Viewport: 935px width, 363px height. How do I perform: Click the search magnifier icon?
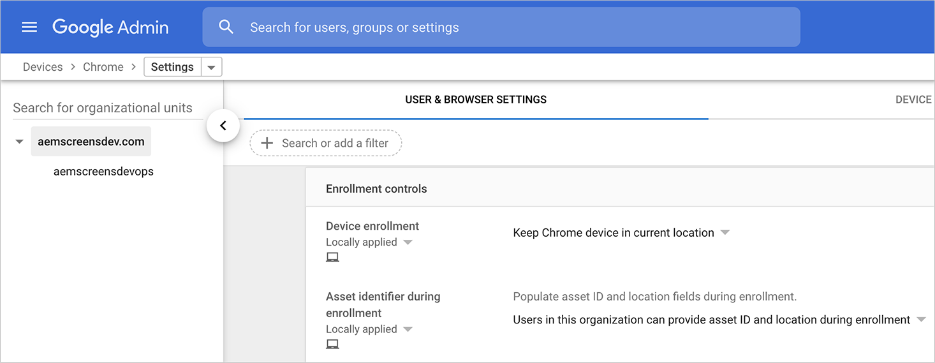[x=226, y=27]
